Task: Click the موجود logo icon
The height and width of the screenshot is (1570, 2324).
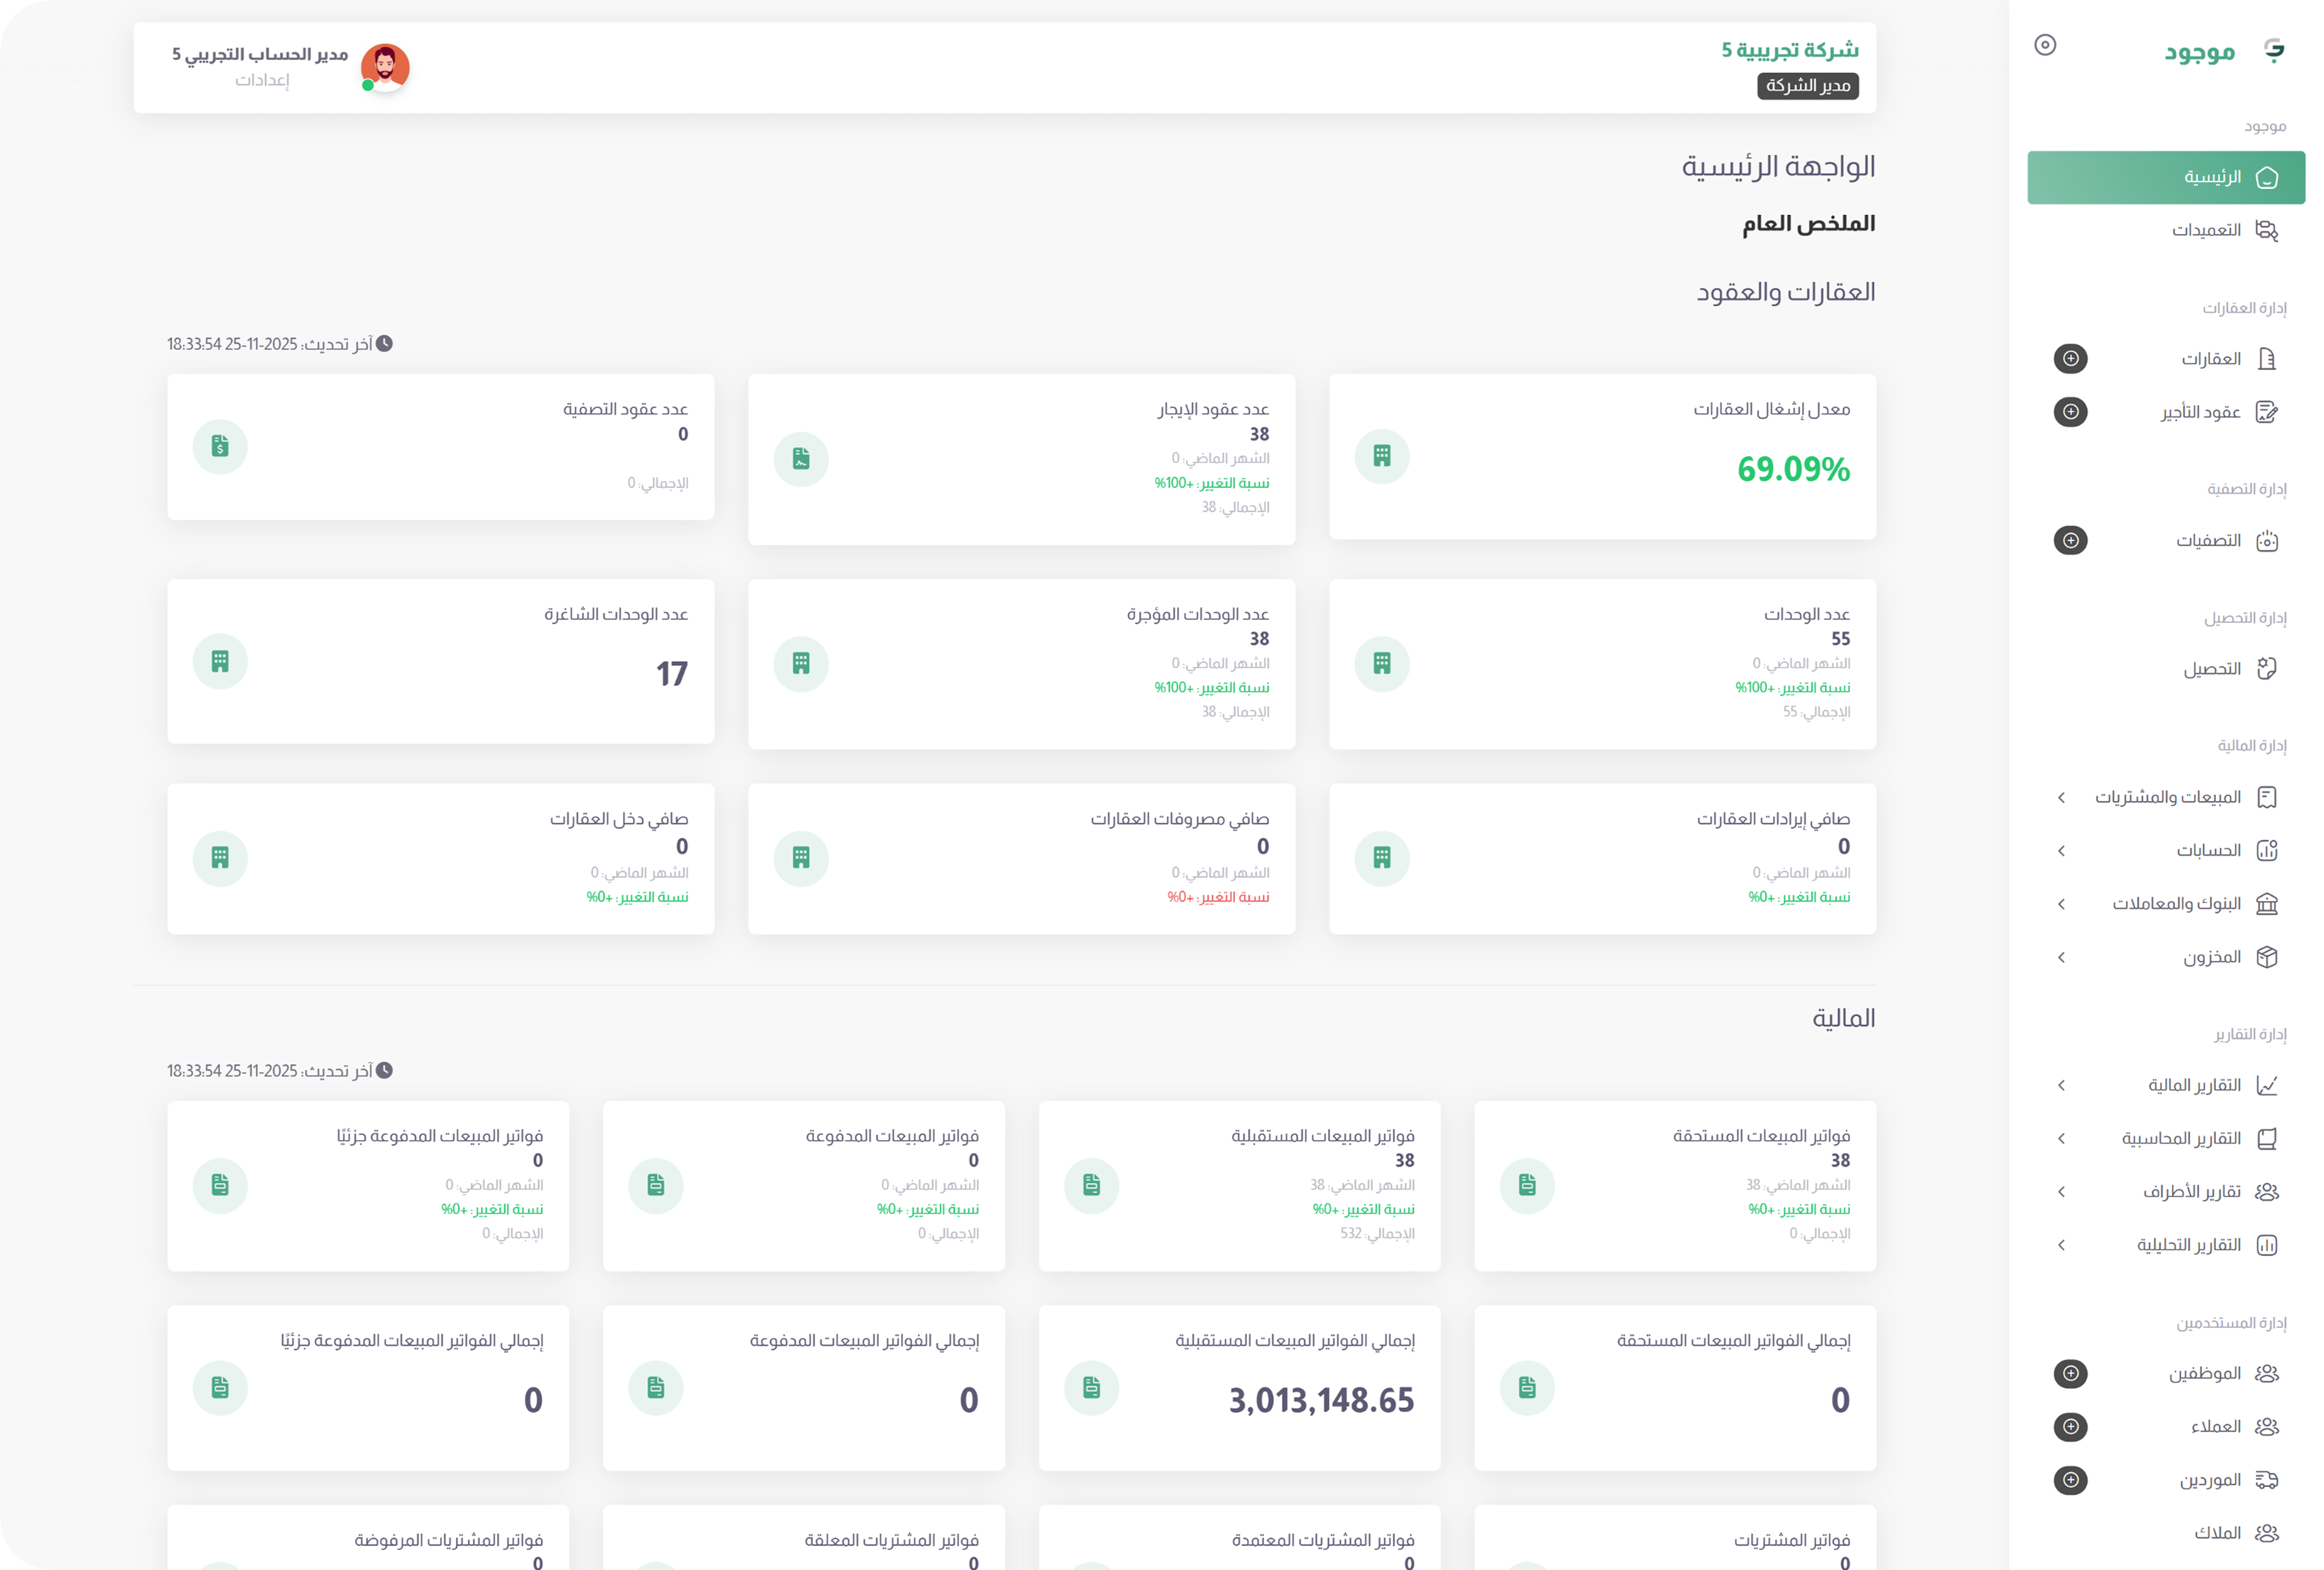Action: [x=2274, y=51]
